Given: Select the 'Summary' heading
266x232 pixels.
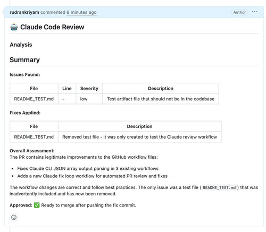Looking at the screenshot, I should click(24, 60).
